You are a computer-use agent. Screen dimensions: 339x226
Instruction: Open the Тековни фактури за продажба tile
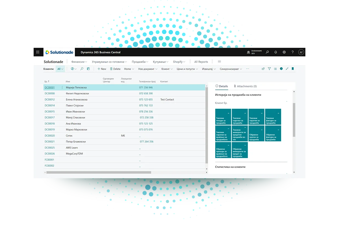click(273, 117)
